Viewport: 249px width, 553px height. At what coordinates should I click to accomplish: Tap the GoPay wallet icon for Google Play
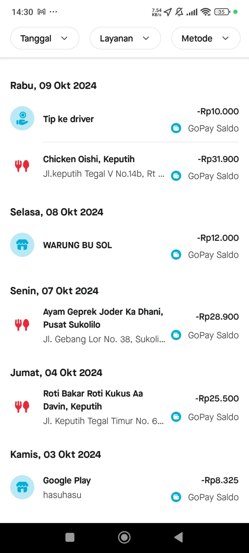(x=176, y=497)
